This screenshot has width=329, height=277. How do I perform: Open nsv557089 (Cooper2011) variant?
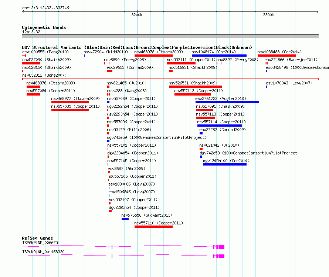click(131, 99)
